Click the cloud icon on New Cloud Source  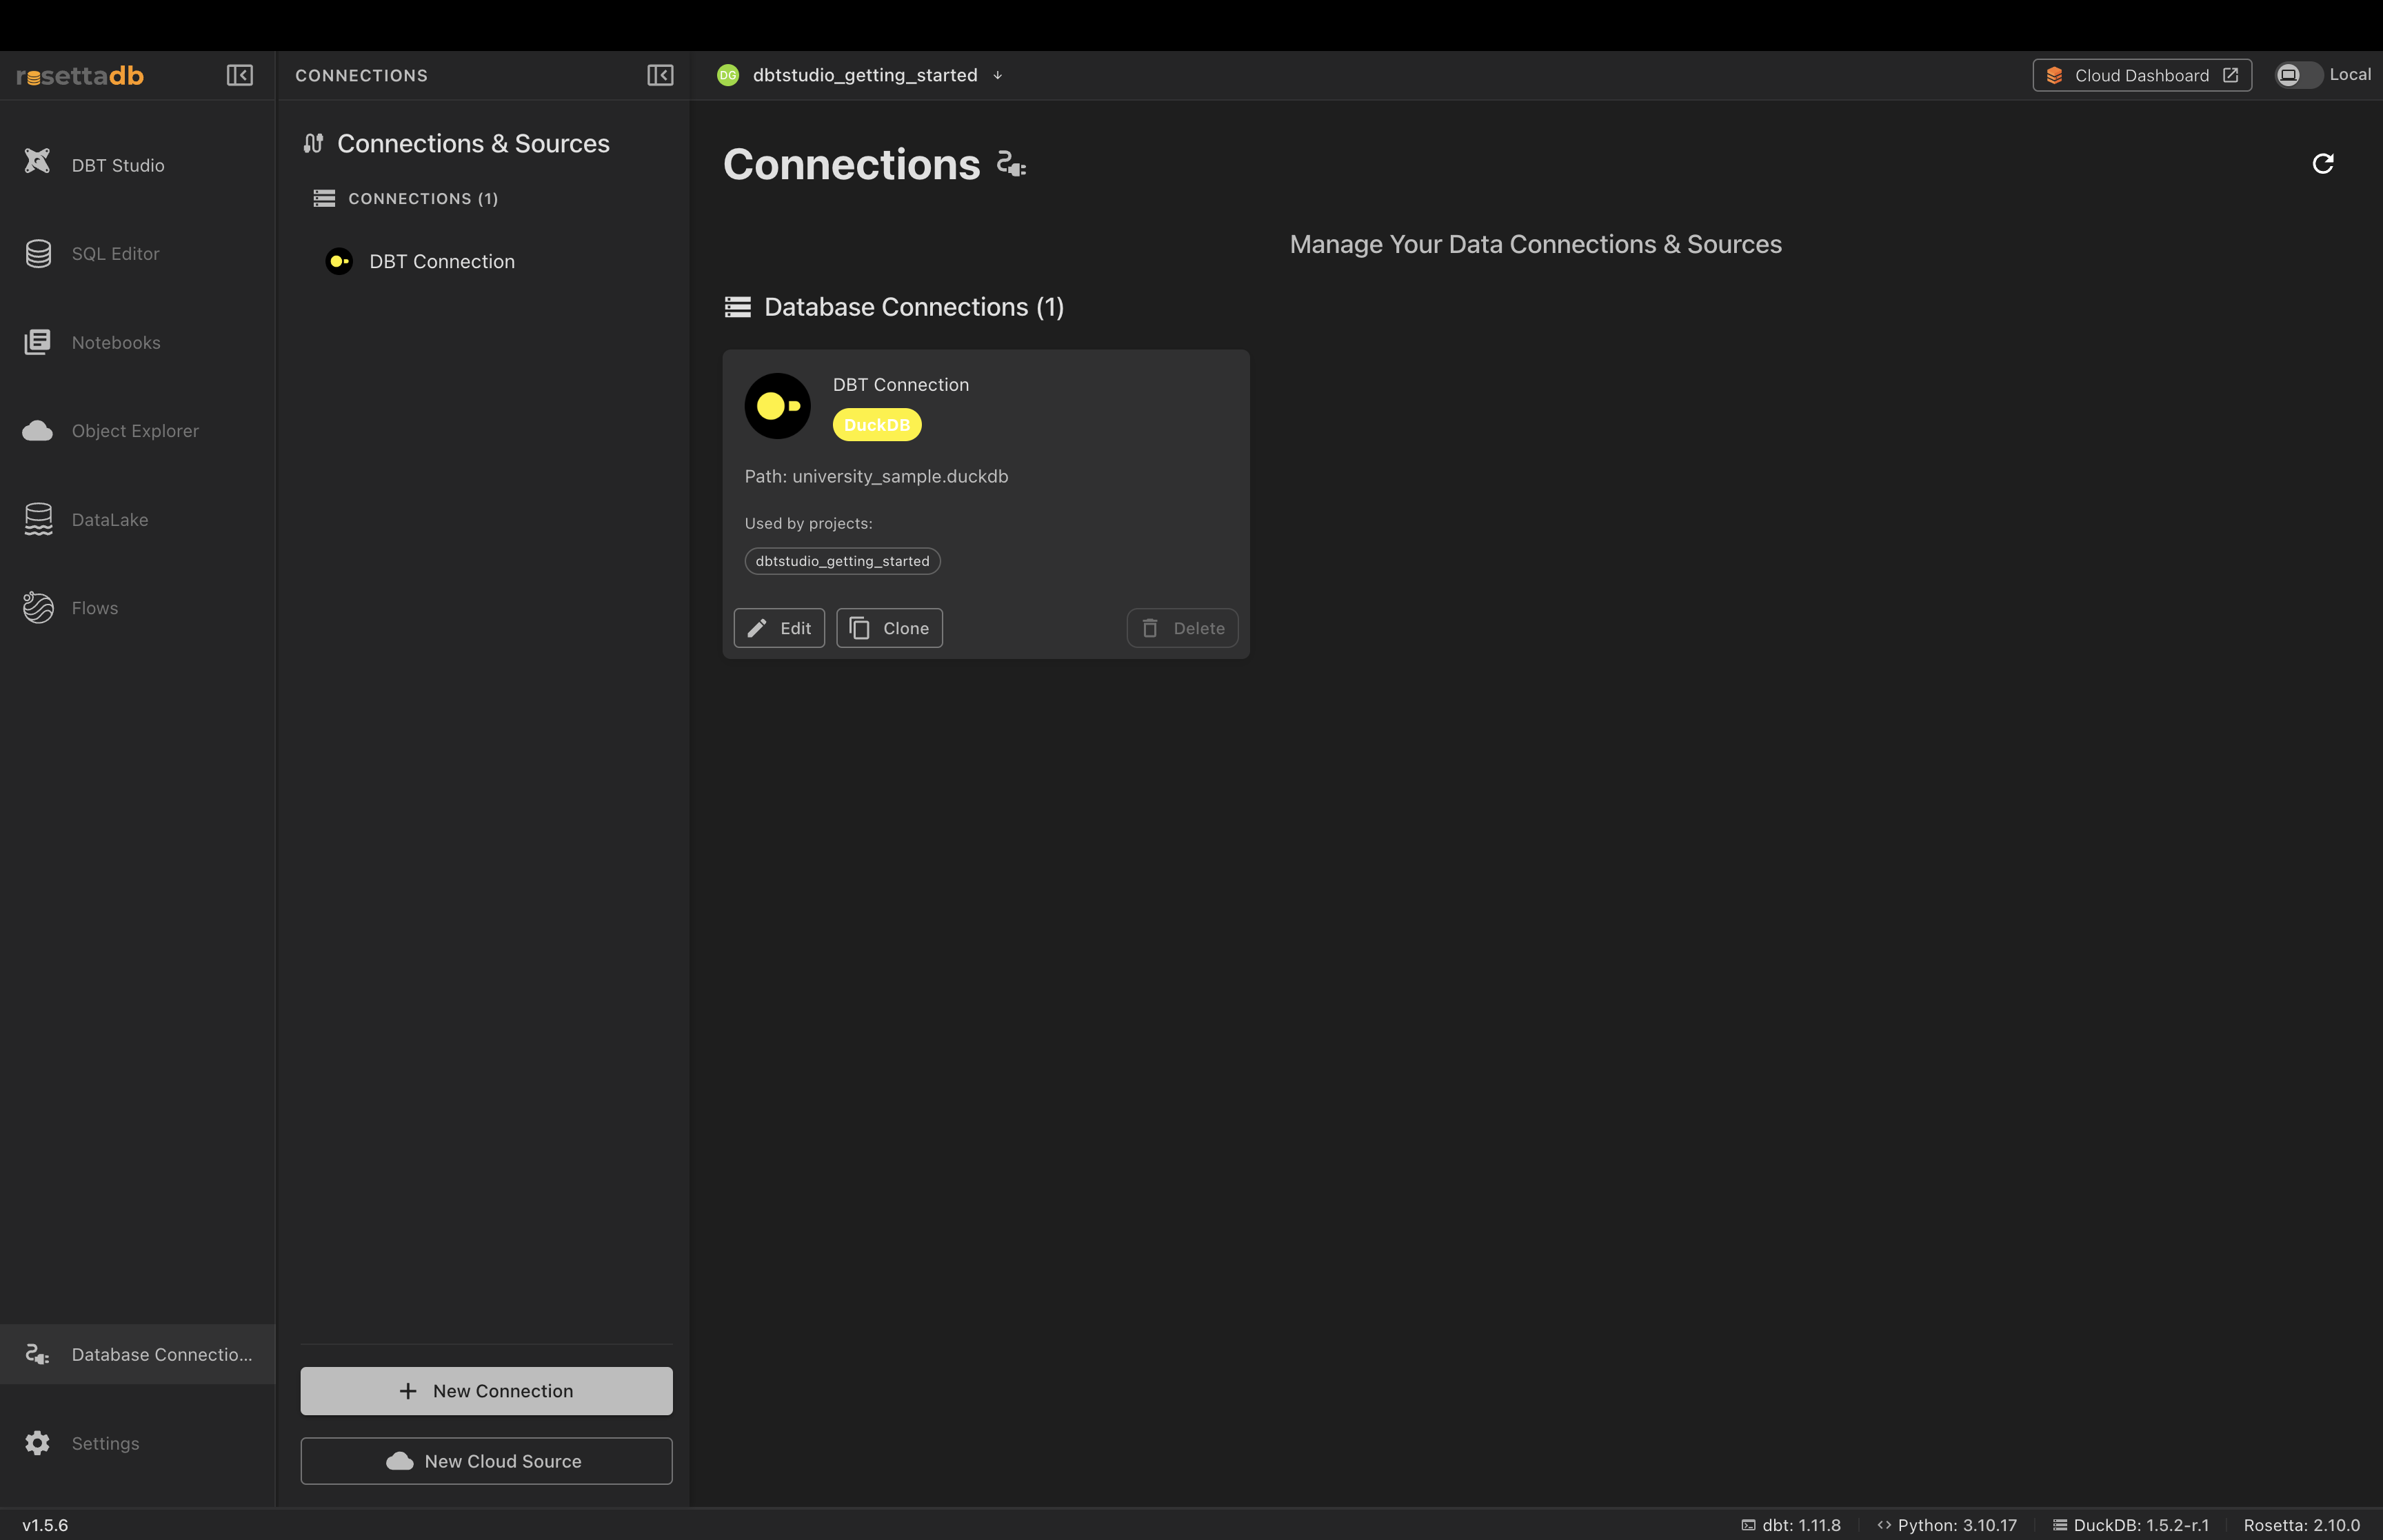pos(400,1461)
